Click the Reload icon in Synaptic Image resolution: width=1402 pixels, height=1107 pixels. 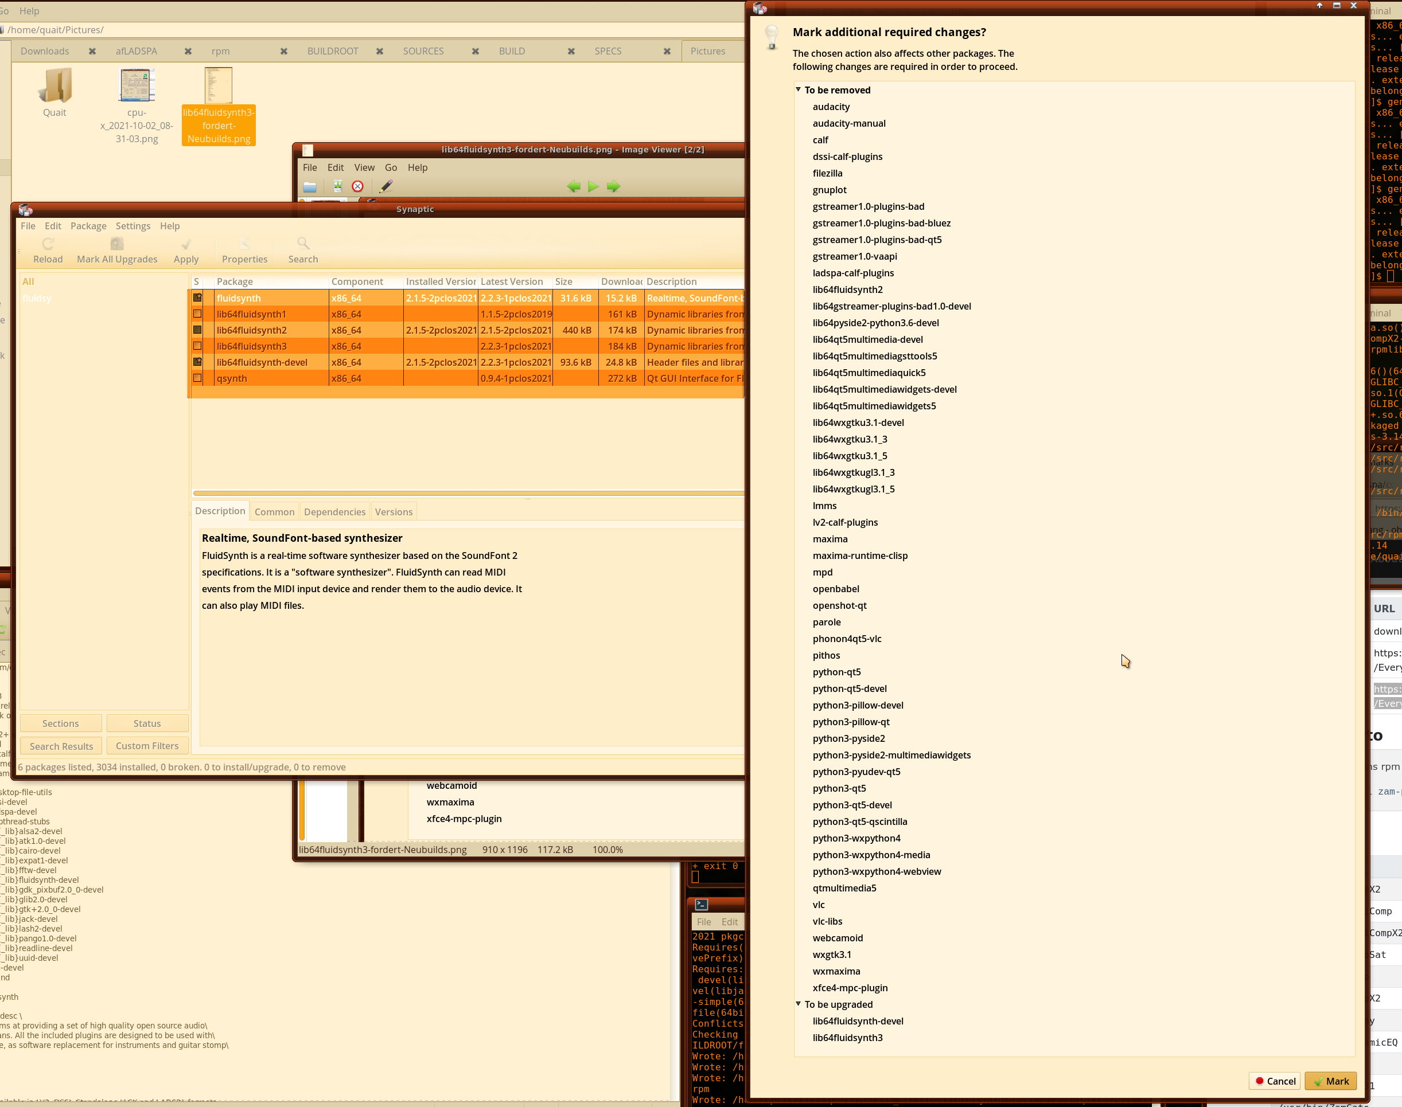(48, 244)
